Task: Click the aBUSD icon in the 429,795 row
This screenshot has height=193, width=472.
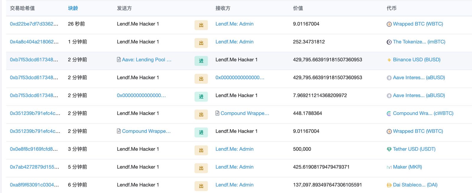Action: coord(389,78)
